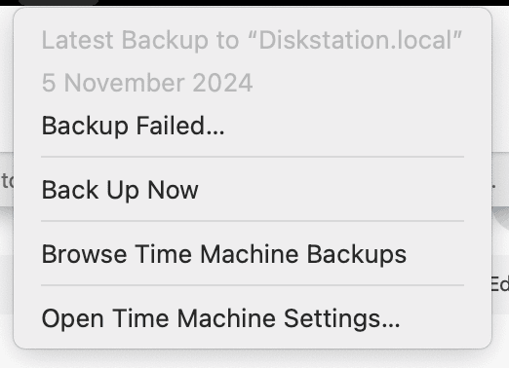Click the separator below Backup Failed…
Viewport: 509px width, 368px height.
click(253, 157)
